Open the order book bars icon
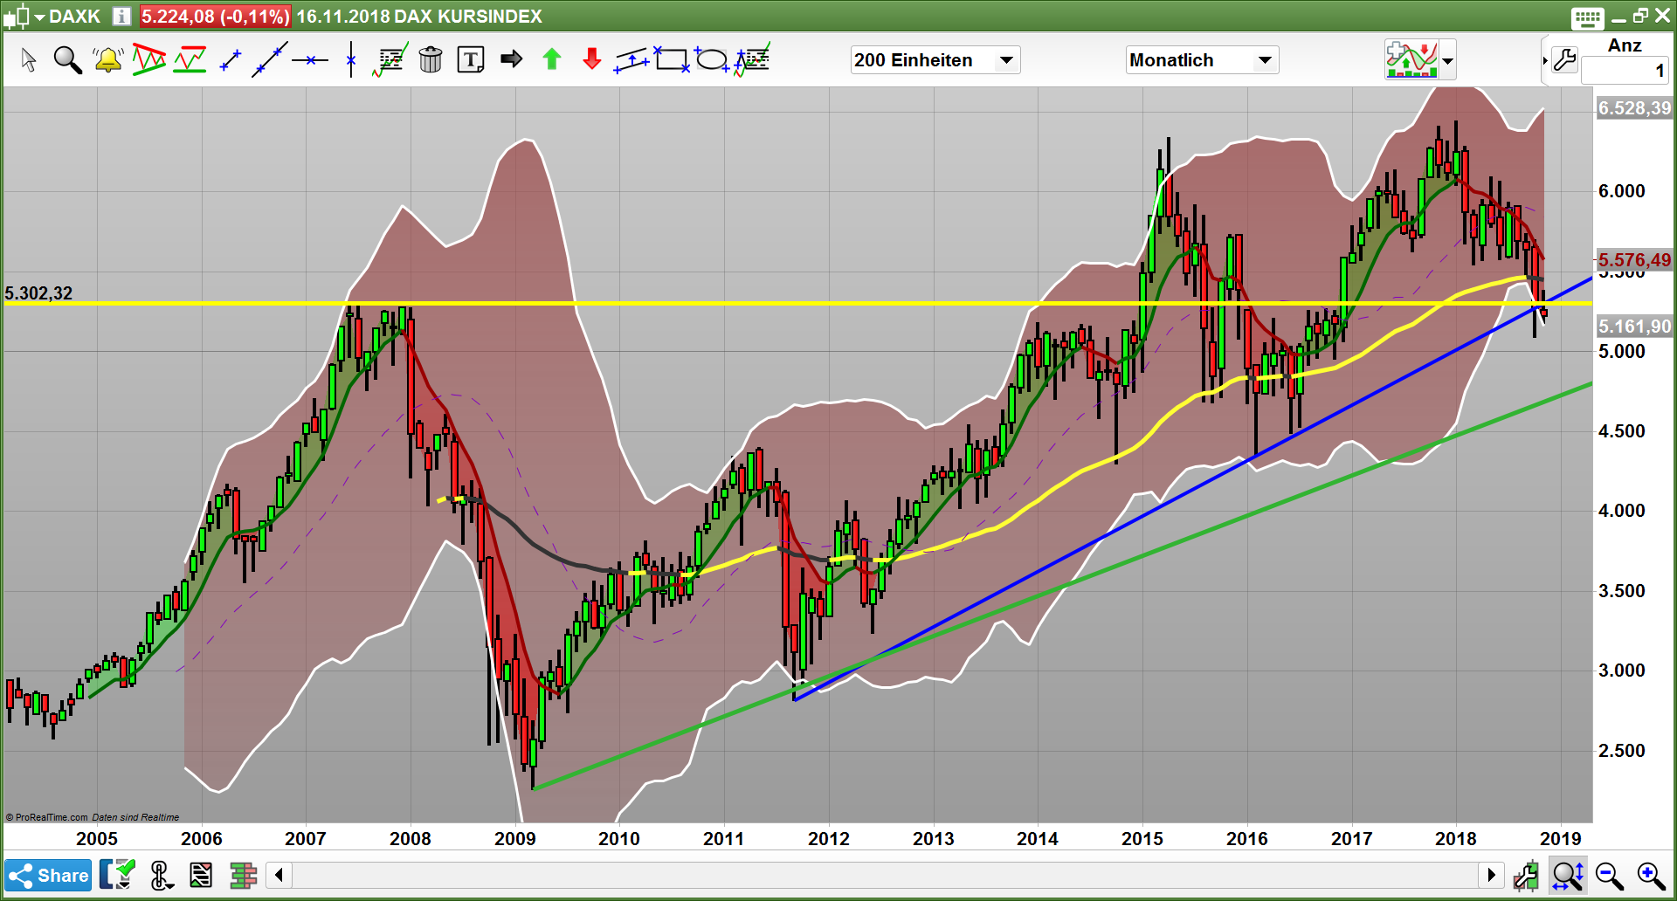 (243, 875)
